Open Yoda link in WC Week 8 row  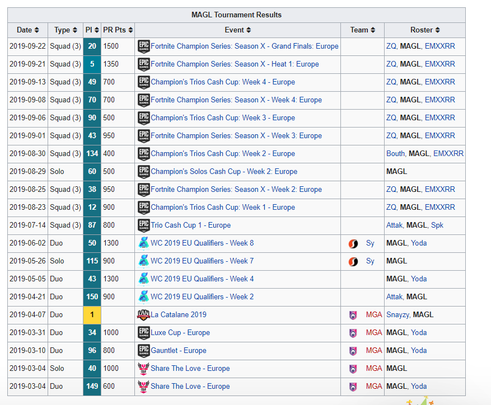point(419,243)
